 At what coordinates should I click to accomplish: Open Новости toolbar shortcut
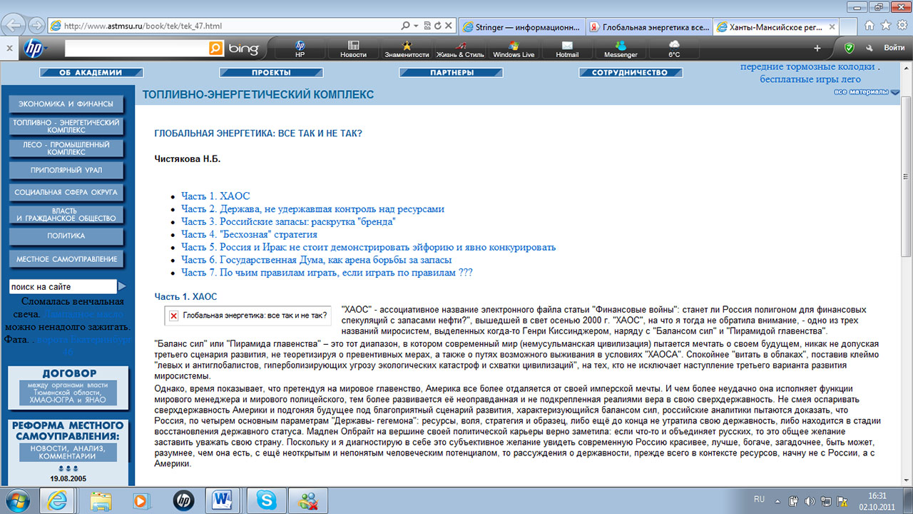tap(353, 49)
